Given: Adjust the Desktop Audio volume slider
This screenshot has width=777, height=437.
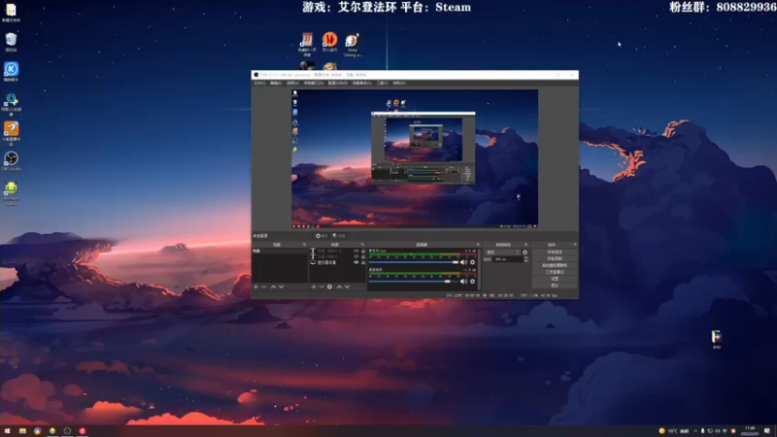Looking at the screenshot, I should [414, 282].
